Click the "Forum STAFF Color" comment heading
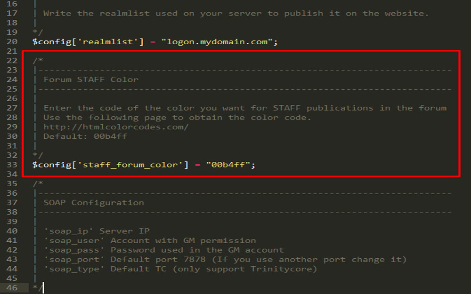This screenshot has width=471, height=294. click(91, 79)
